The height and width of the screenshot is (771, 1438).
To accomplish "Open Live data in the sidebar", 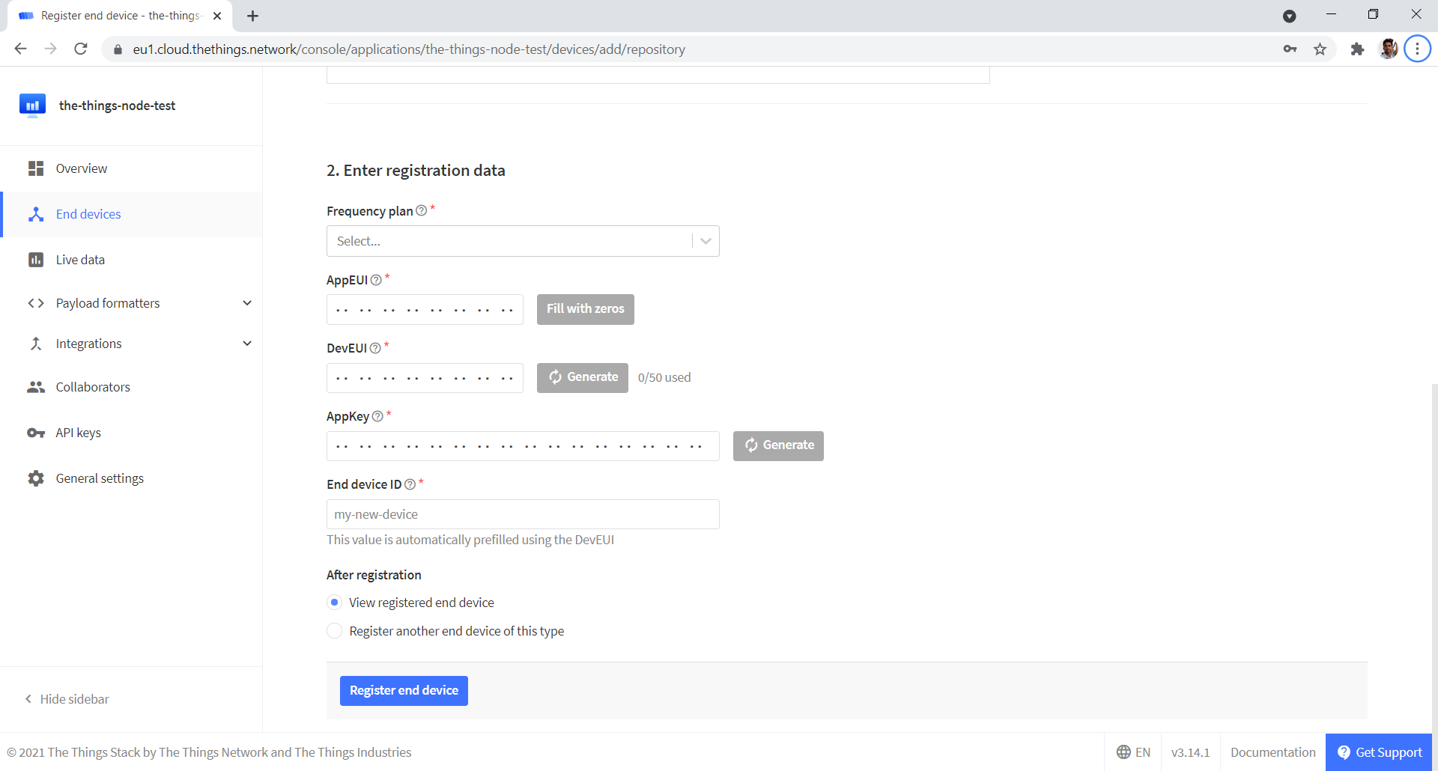I will (x=80, y=260).
